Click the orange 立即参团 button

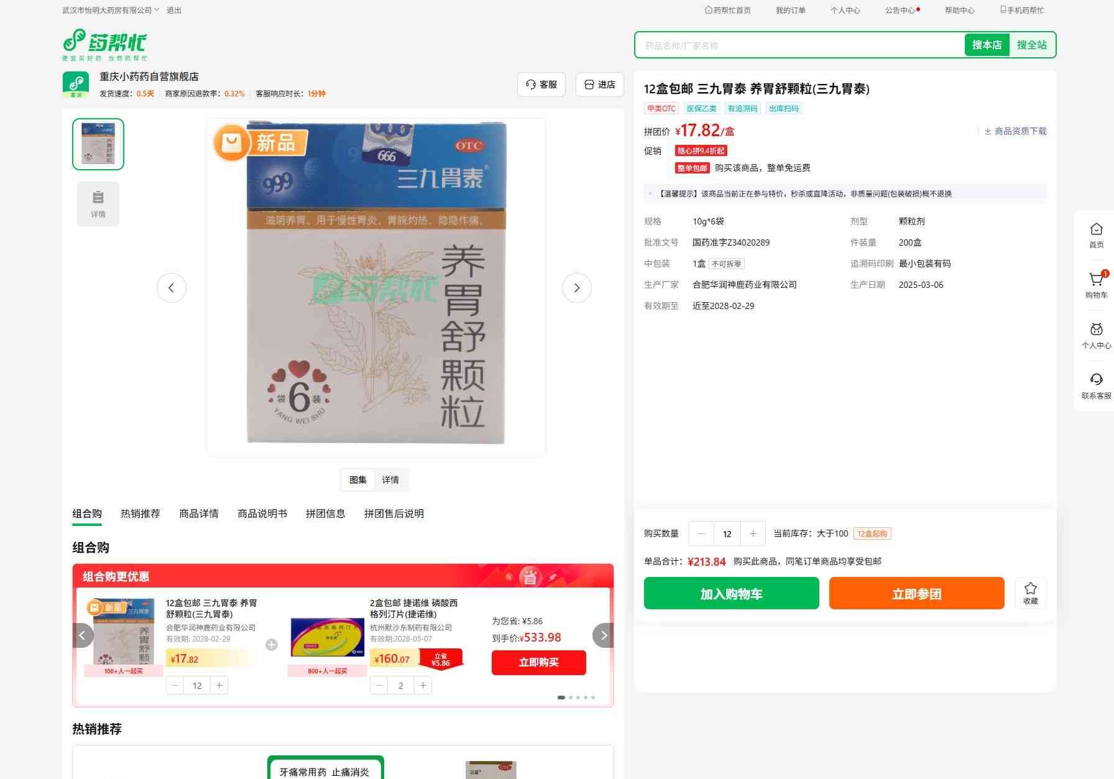click(916, 594)
